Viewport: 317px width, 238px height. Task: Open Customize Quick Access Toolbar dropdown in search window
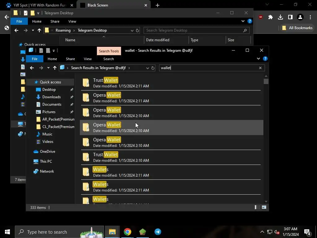click(x=54, y=51)
